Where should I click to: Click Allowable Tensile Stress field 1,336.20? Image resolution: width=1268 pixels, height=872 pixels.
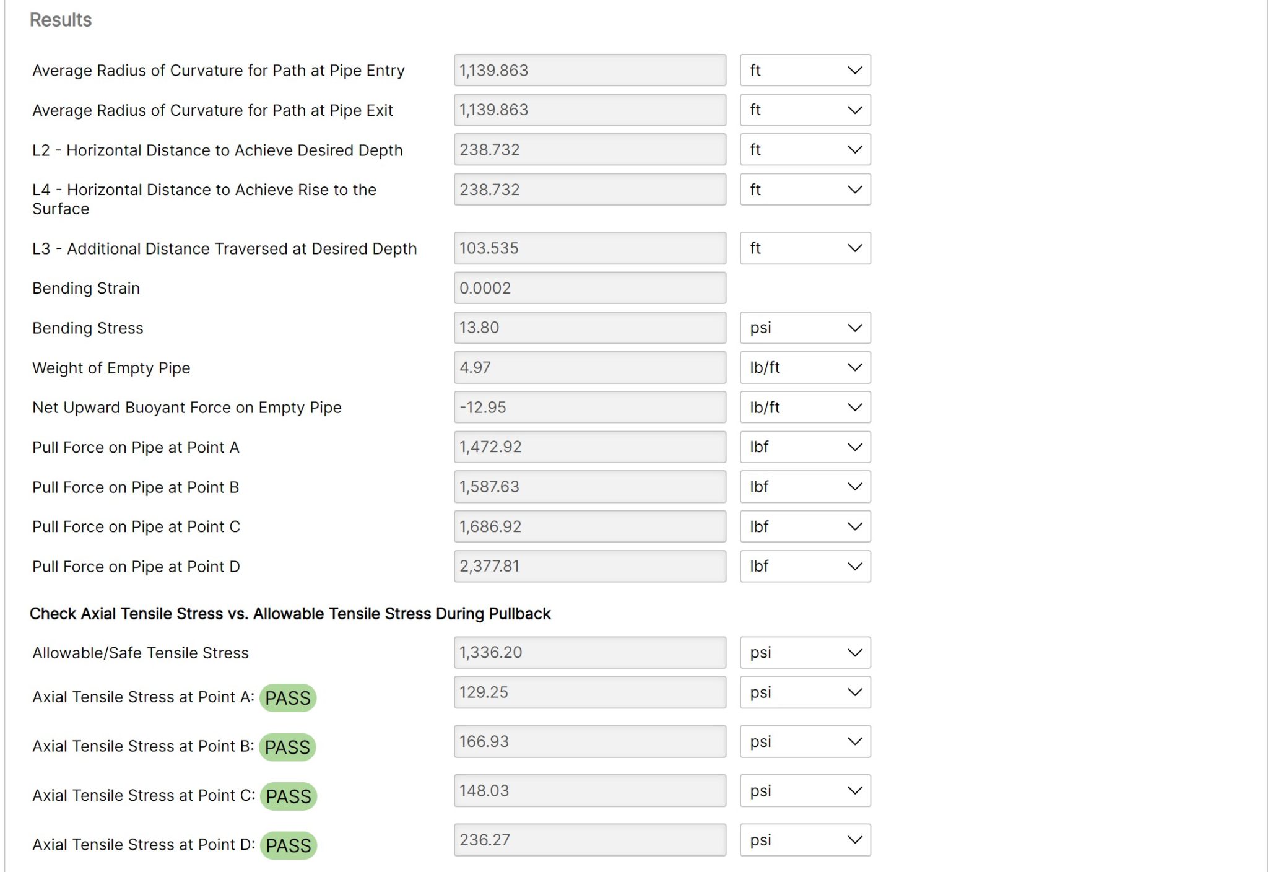pos(589,652)
